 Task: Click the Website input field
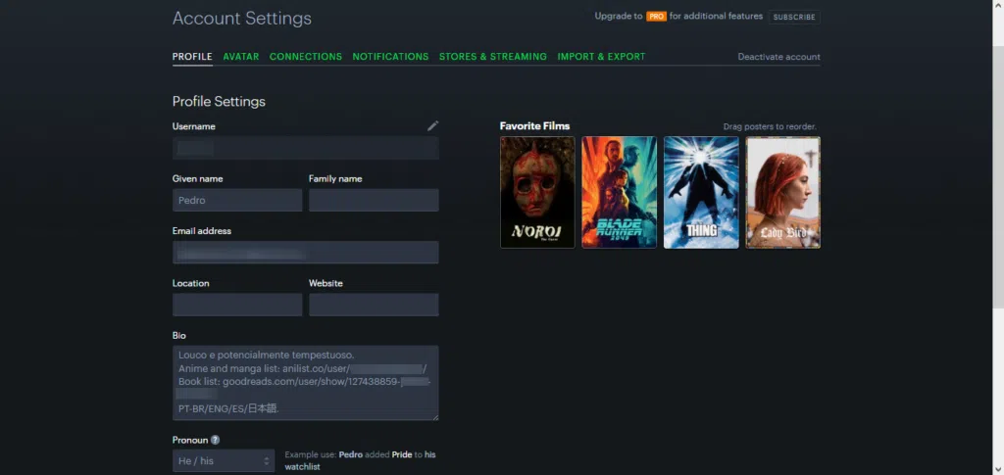point(374,305)
